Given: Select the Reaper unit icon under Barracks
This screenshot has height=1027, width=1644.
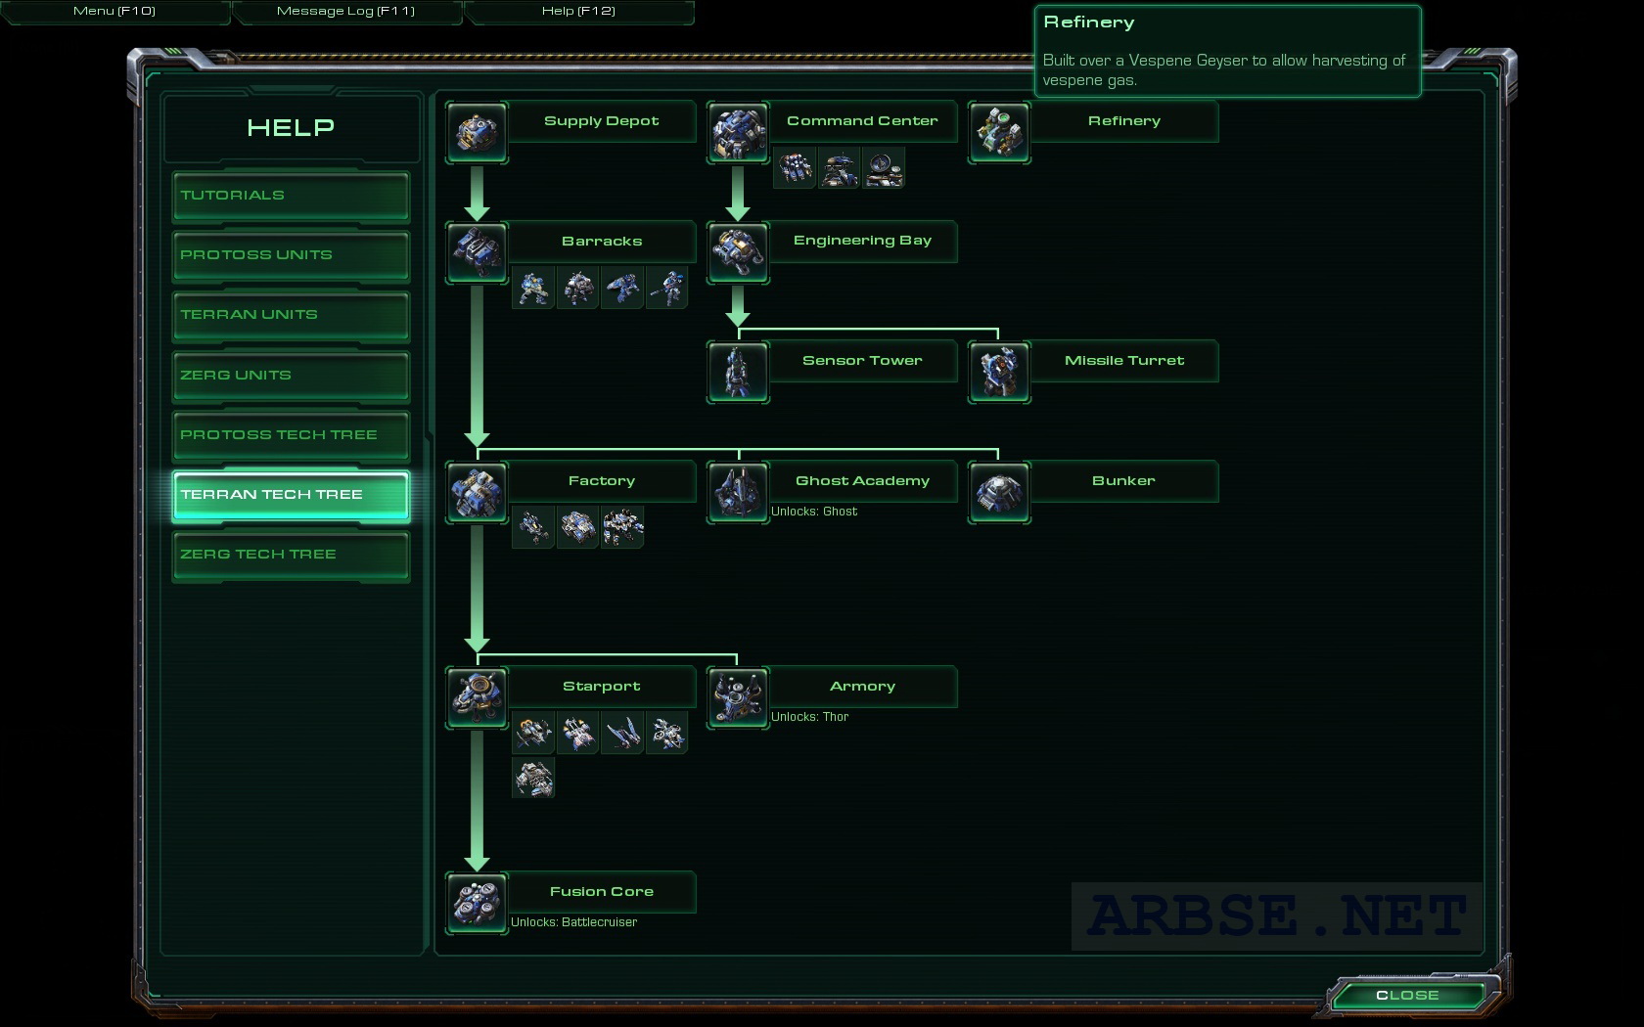Looking at the screenshot, I should pos(621,289).
